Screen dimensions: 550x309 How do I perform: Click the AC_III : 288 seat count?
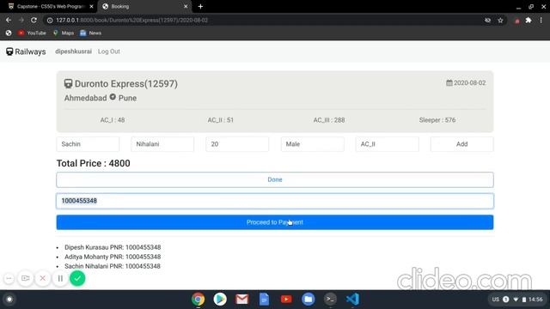pos(329,120)
